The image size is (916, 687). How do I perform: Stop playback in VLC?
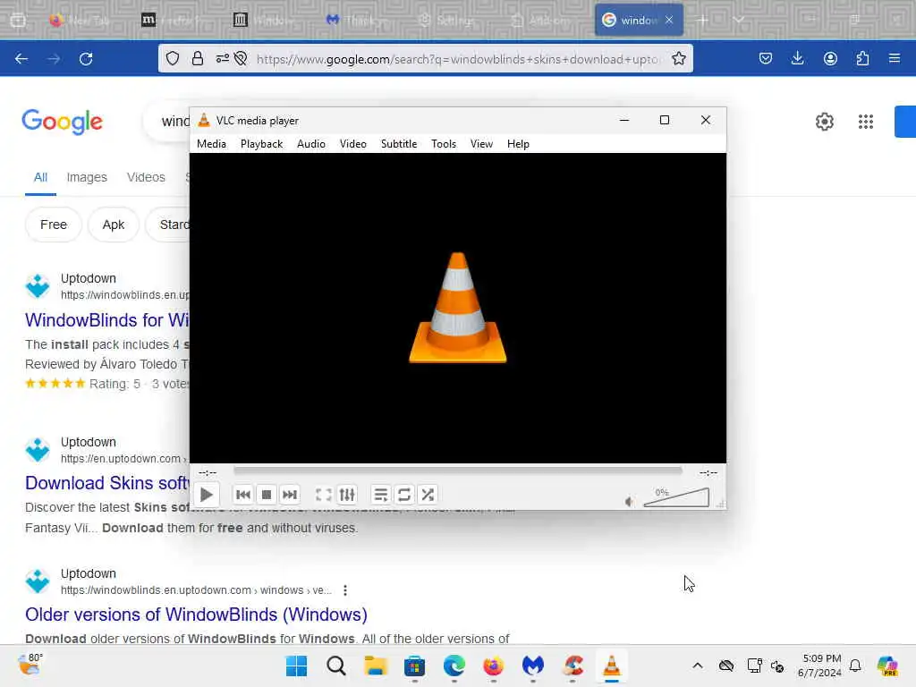click(267, 495)
